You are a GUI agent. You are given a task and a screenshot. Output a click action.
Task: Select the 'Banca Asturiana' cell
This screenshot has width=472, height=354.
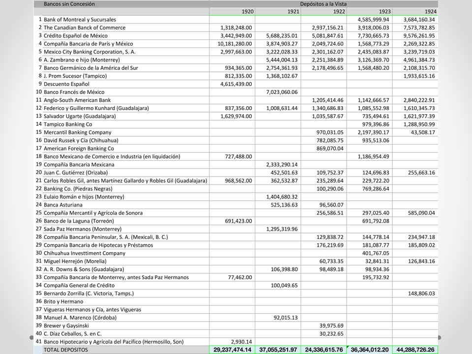pos(126,205)
